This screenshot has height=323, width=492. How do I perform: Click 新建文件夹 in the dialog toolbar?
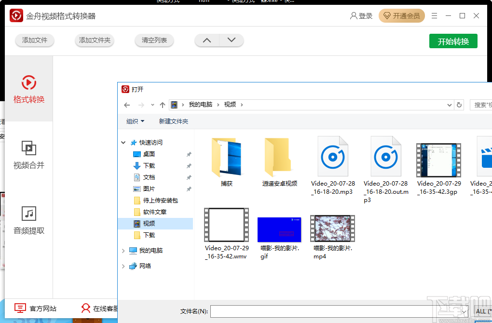point(174,121)
